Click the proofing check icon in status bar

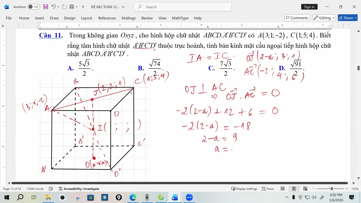[51, 189]
